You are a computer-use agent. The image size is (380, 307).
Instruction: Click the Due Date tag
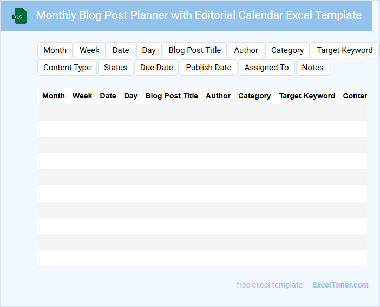click(156, 68)
